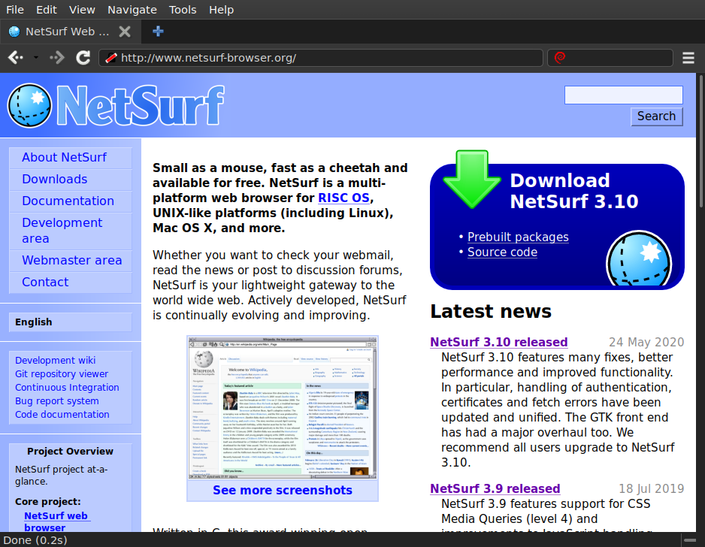
Task: Click the Forward navigation arrow
Action: tap(58, 58)
